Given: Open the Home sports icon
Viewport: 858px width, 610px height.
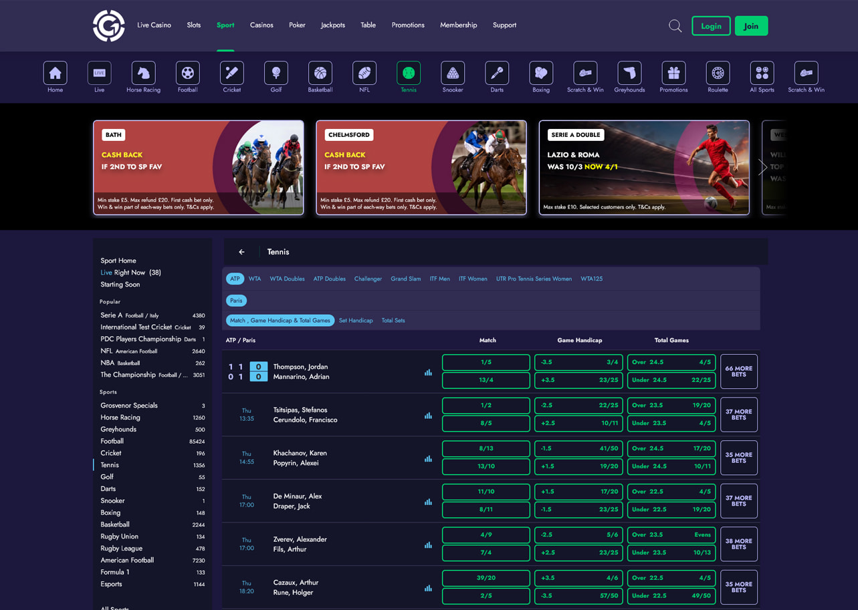Looking at the screenshot, I should [x=55, y=73].
